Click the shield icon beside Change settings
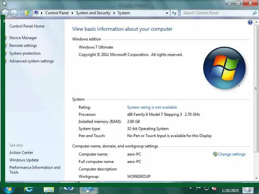This screenshot has width=259, height=194. [215, 154]
